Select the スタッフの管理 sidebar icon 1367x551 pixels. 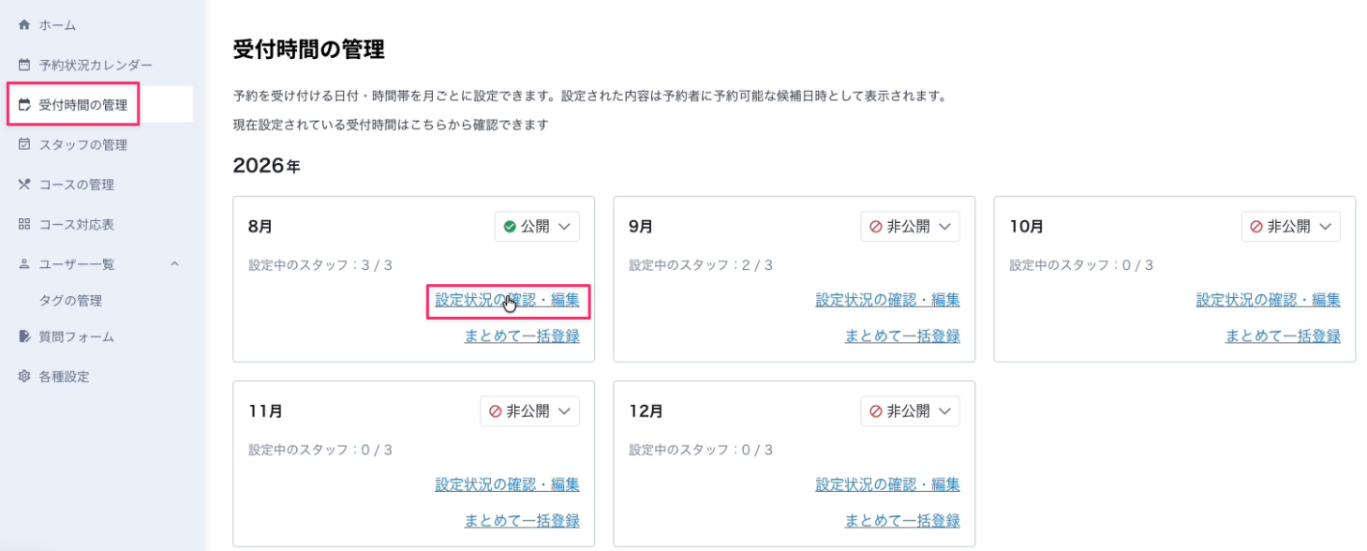(24, 145)
